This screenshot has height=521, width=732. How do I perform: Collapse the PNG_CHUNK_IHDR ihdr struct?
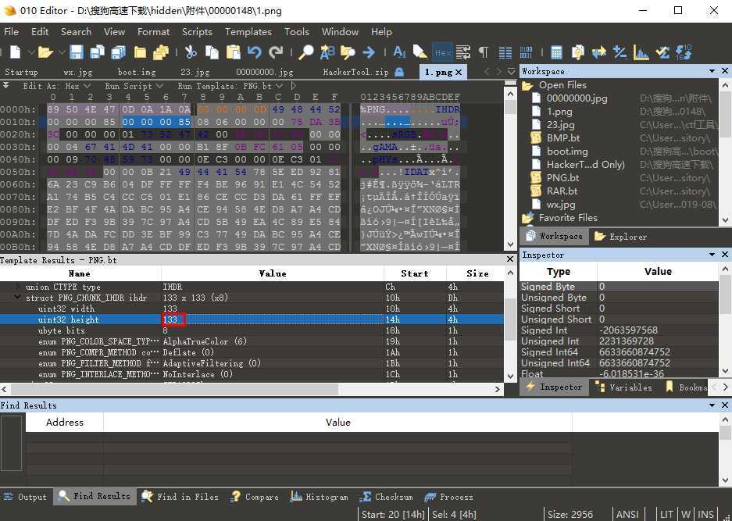click(x=18, y=298)
